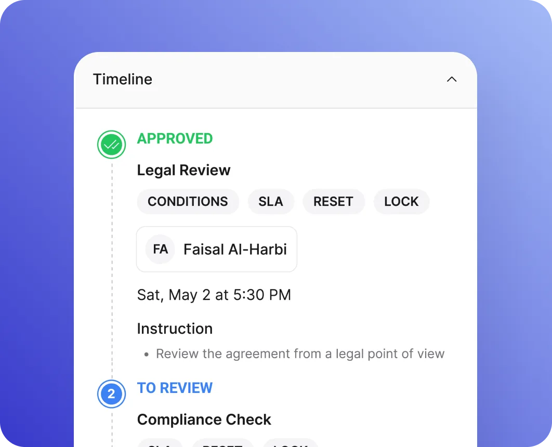The height and width of the screenshot is (447, 552).
Task: Click the FA avatar circle
Action: pyautogui.click(x=160, y=249)
